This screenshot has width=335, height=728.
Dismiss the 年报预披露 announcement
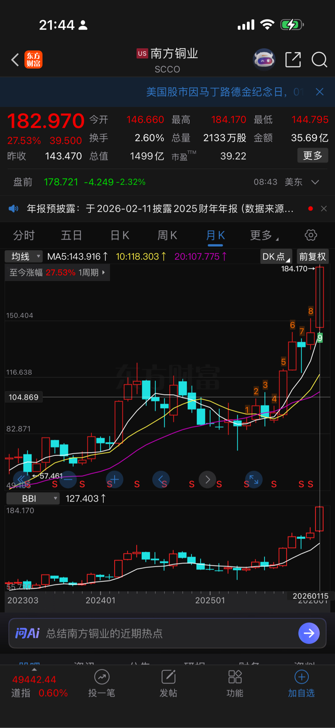click(x=324, y=208)
